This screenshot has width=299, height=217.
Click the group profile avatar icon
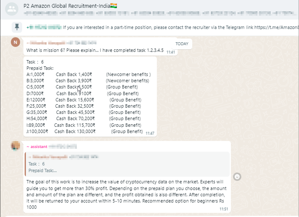tap(12, 9)
